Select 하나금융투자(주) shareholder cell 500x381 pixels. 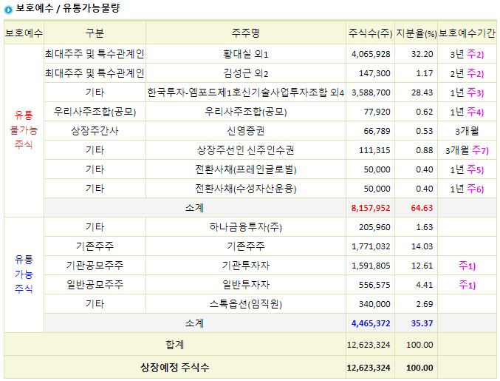[x=245, y=227]
